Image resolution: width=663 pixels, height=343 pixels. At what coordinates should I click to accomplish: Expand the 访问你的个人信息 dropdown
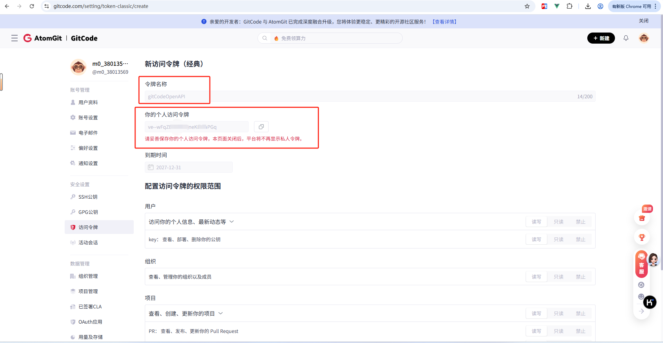232,222
